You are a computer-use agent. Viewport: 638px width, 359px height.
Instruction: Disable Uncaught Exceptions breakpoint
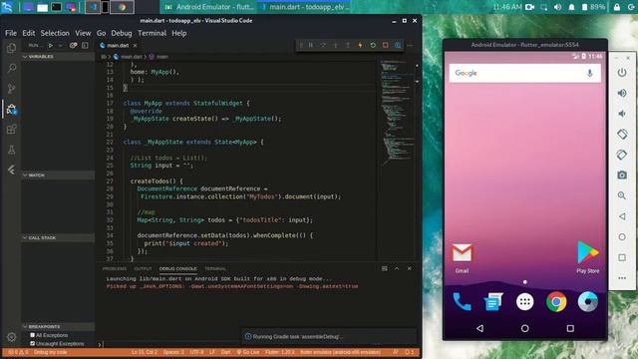[33, 343]
